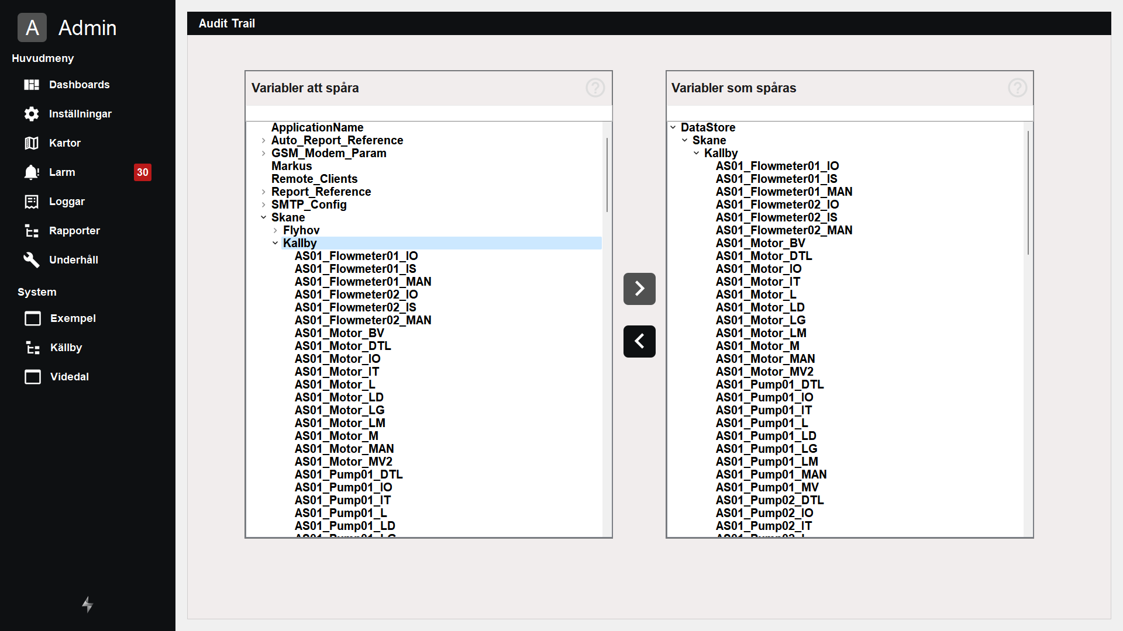This screenshot has height=631, width=1123.
Task: Click the Underhåll wrench icon
Action: coord(32,260)
